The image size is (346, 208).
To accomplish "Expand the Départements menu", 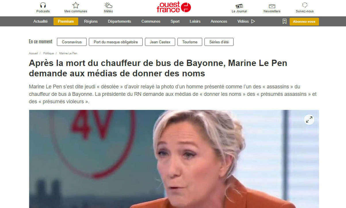I will coord(120,22).
